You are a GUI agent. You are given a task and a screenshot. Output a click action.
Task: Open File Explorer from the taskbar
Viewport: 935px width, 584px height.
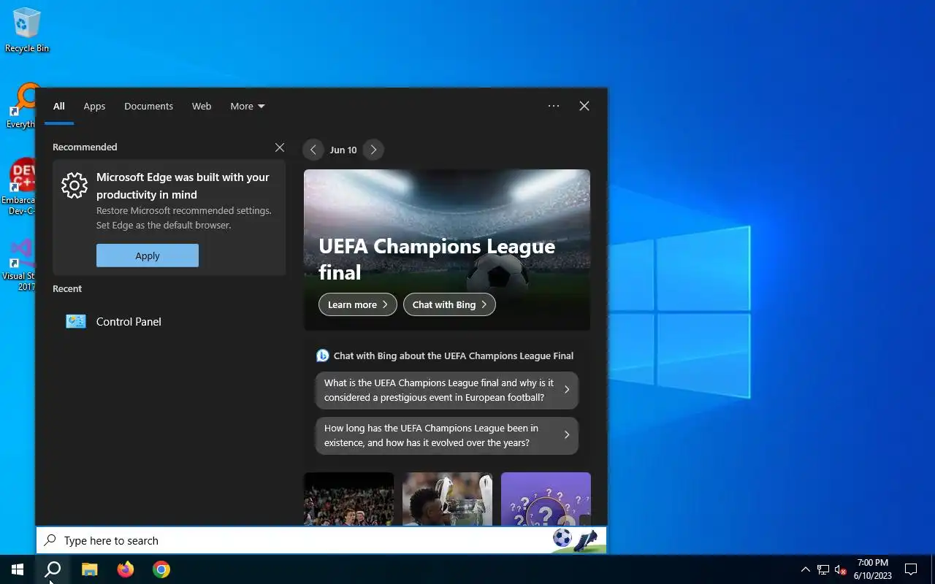click(x=89, y=569)
